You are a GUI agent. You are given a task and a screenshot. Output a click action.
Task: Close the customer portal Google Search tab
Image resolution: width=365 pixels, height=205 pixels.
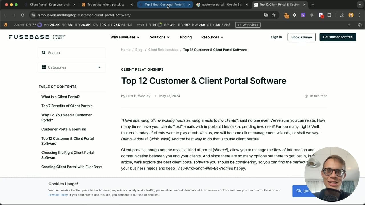pos(247,5)
